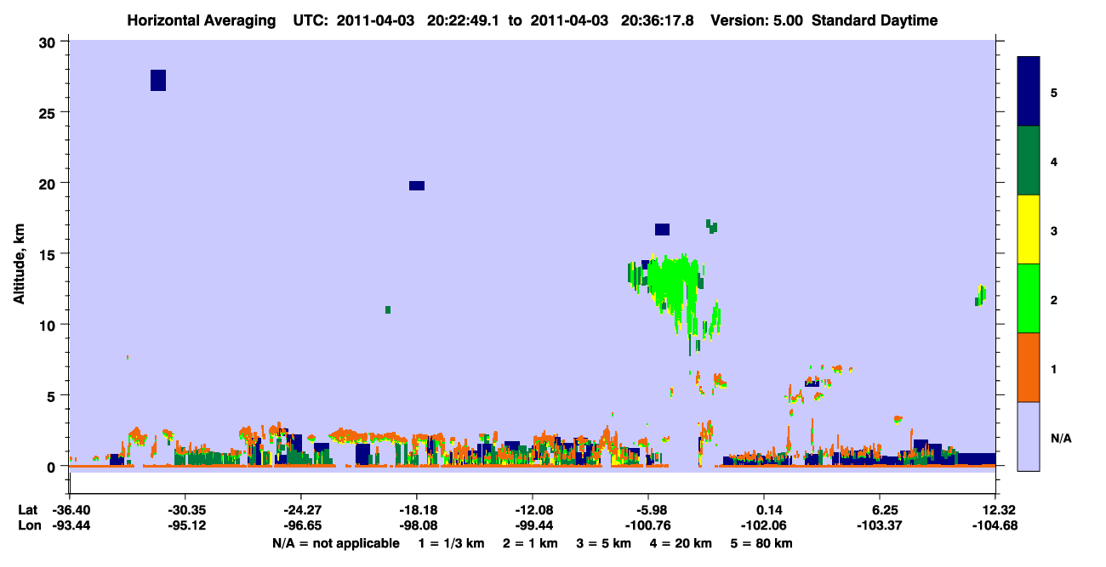Click the dark blue colorbar segment labeled 5
This screenshot has width=1106, height=567.
pos(1029,92)
